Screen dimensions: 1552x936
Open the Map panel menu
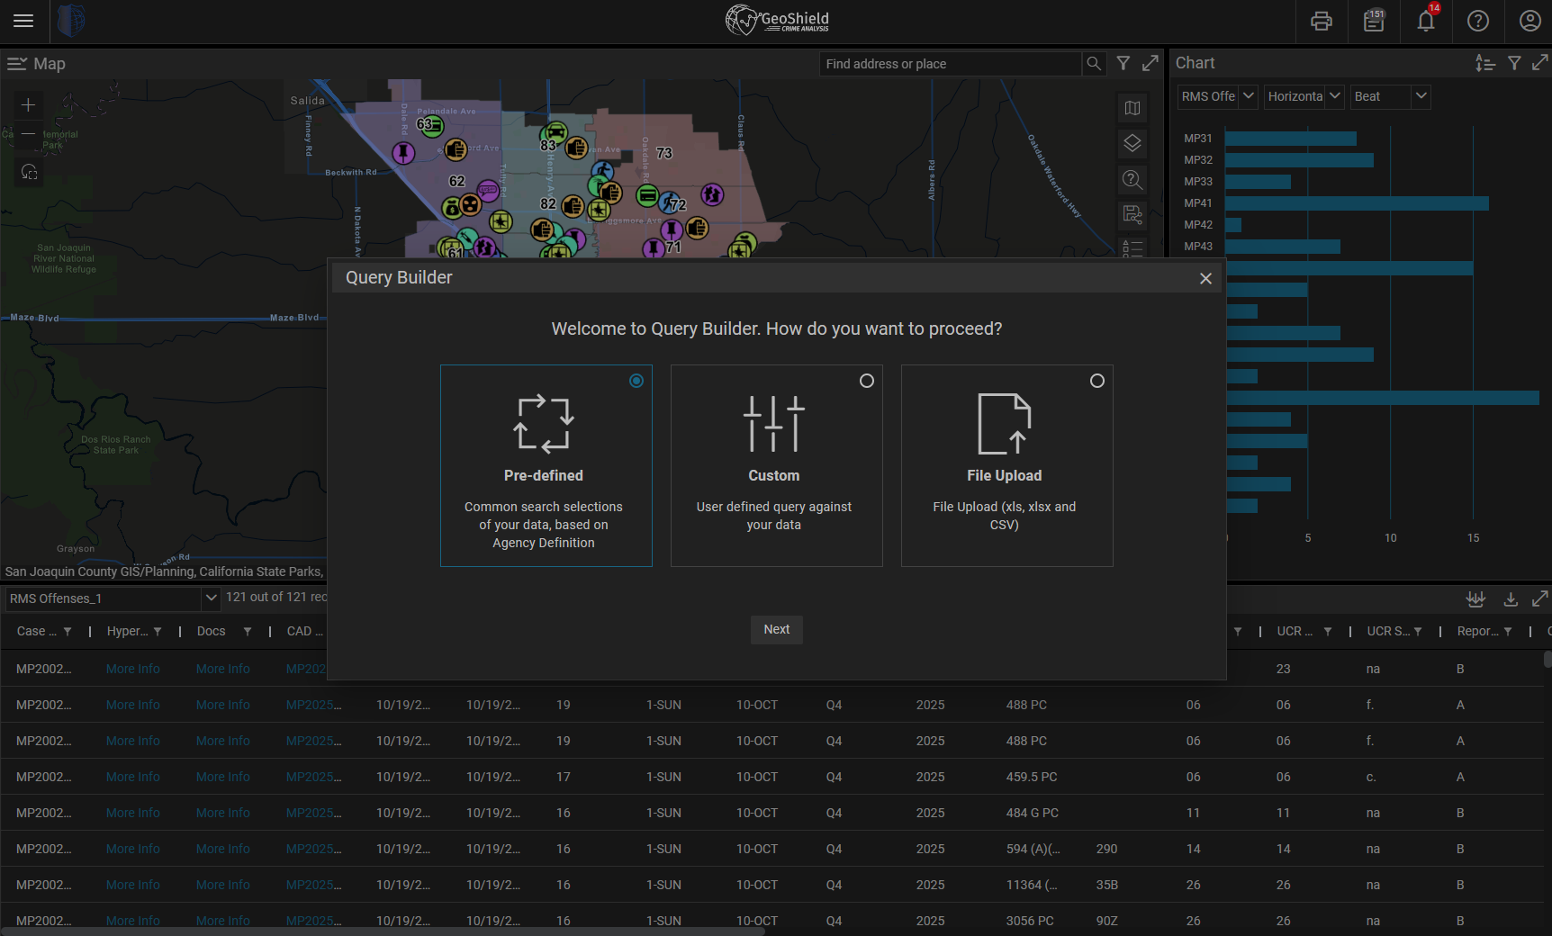click(x=17, y=64)
